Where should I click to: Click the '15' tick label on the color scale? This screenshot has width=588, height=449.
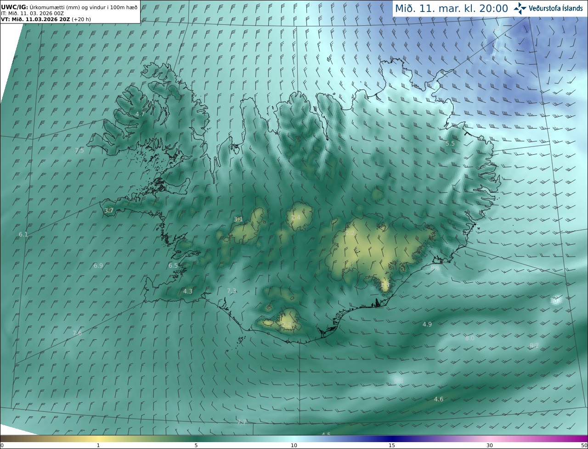pos(392,445)
